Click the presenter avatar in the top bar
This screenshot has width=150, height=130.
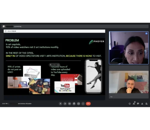click(4, 26)
